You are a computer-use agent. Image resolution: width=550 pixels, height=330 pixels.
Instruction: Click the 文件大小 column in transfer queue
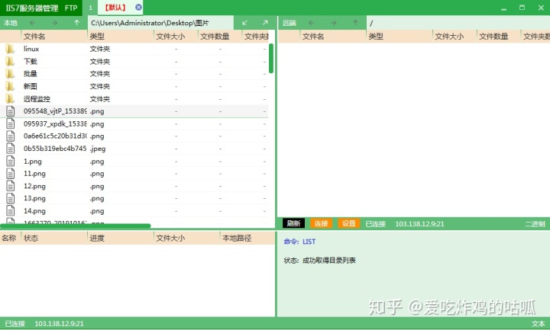point(170,239)
